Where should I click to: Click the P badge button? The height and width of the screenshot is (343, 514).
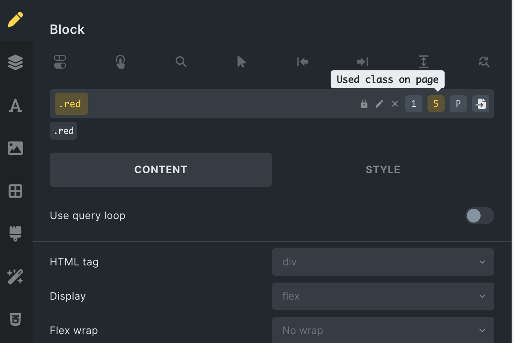point(458,104)
